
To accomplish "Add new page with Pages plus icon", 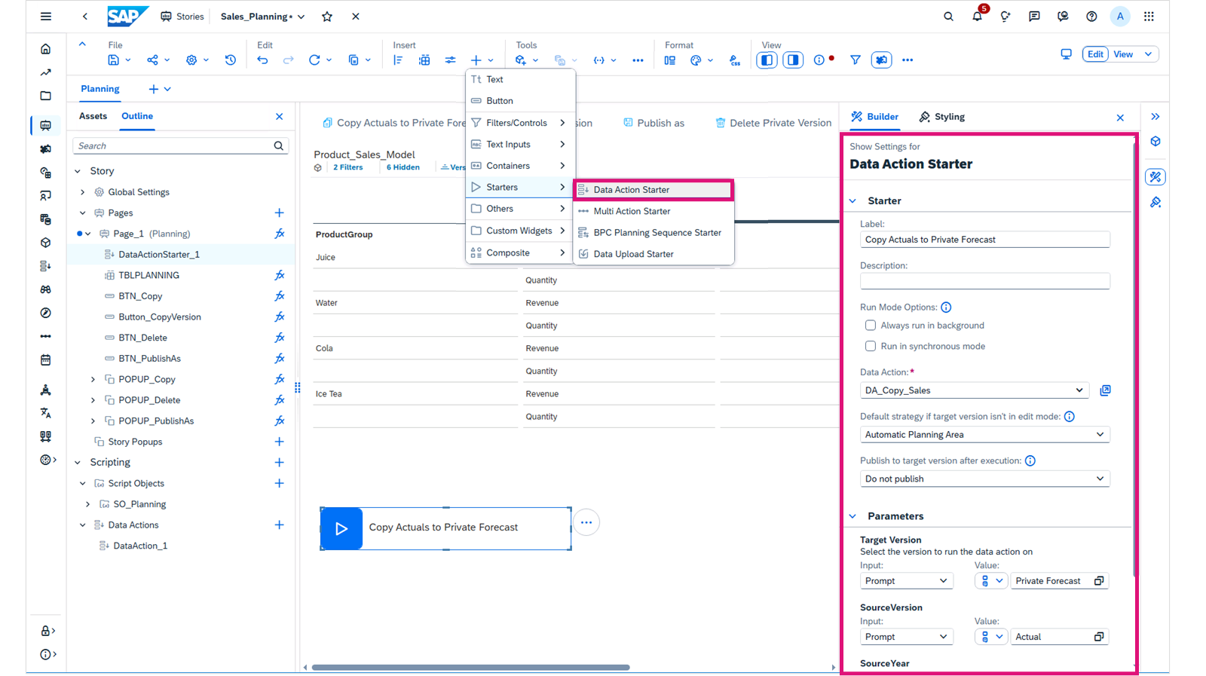I will coord(279,213).
